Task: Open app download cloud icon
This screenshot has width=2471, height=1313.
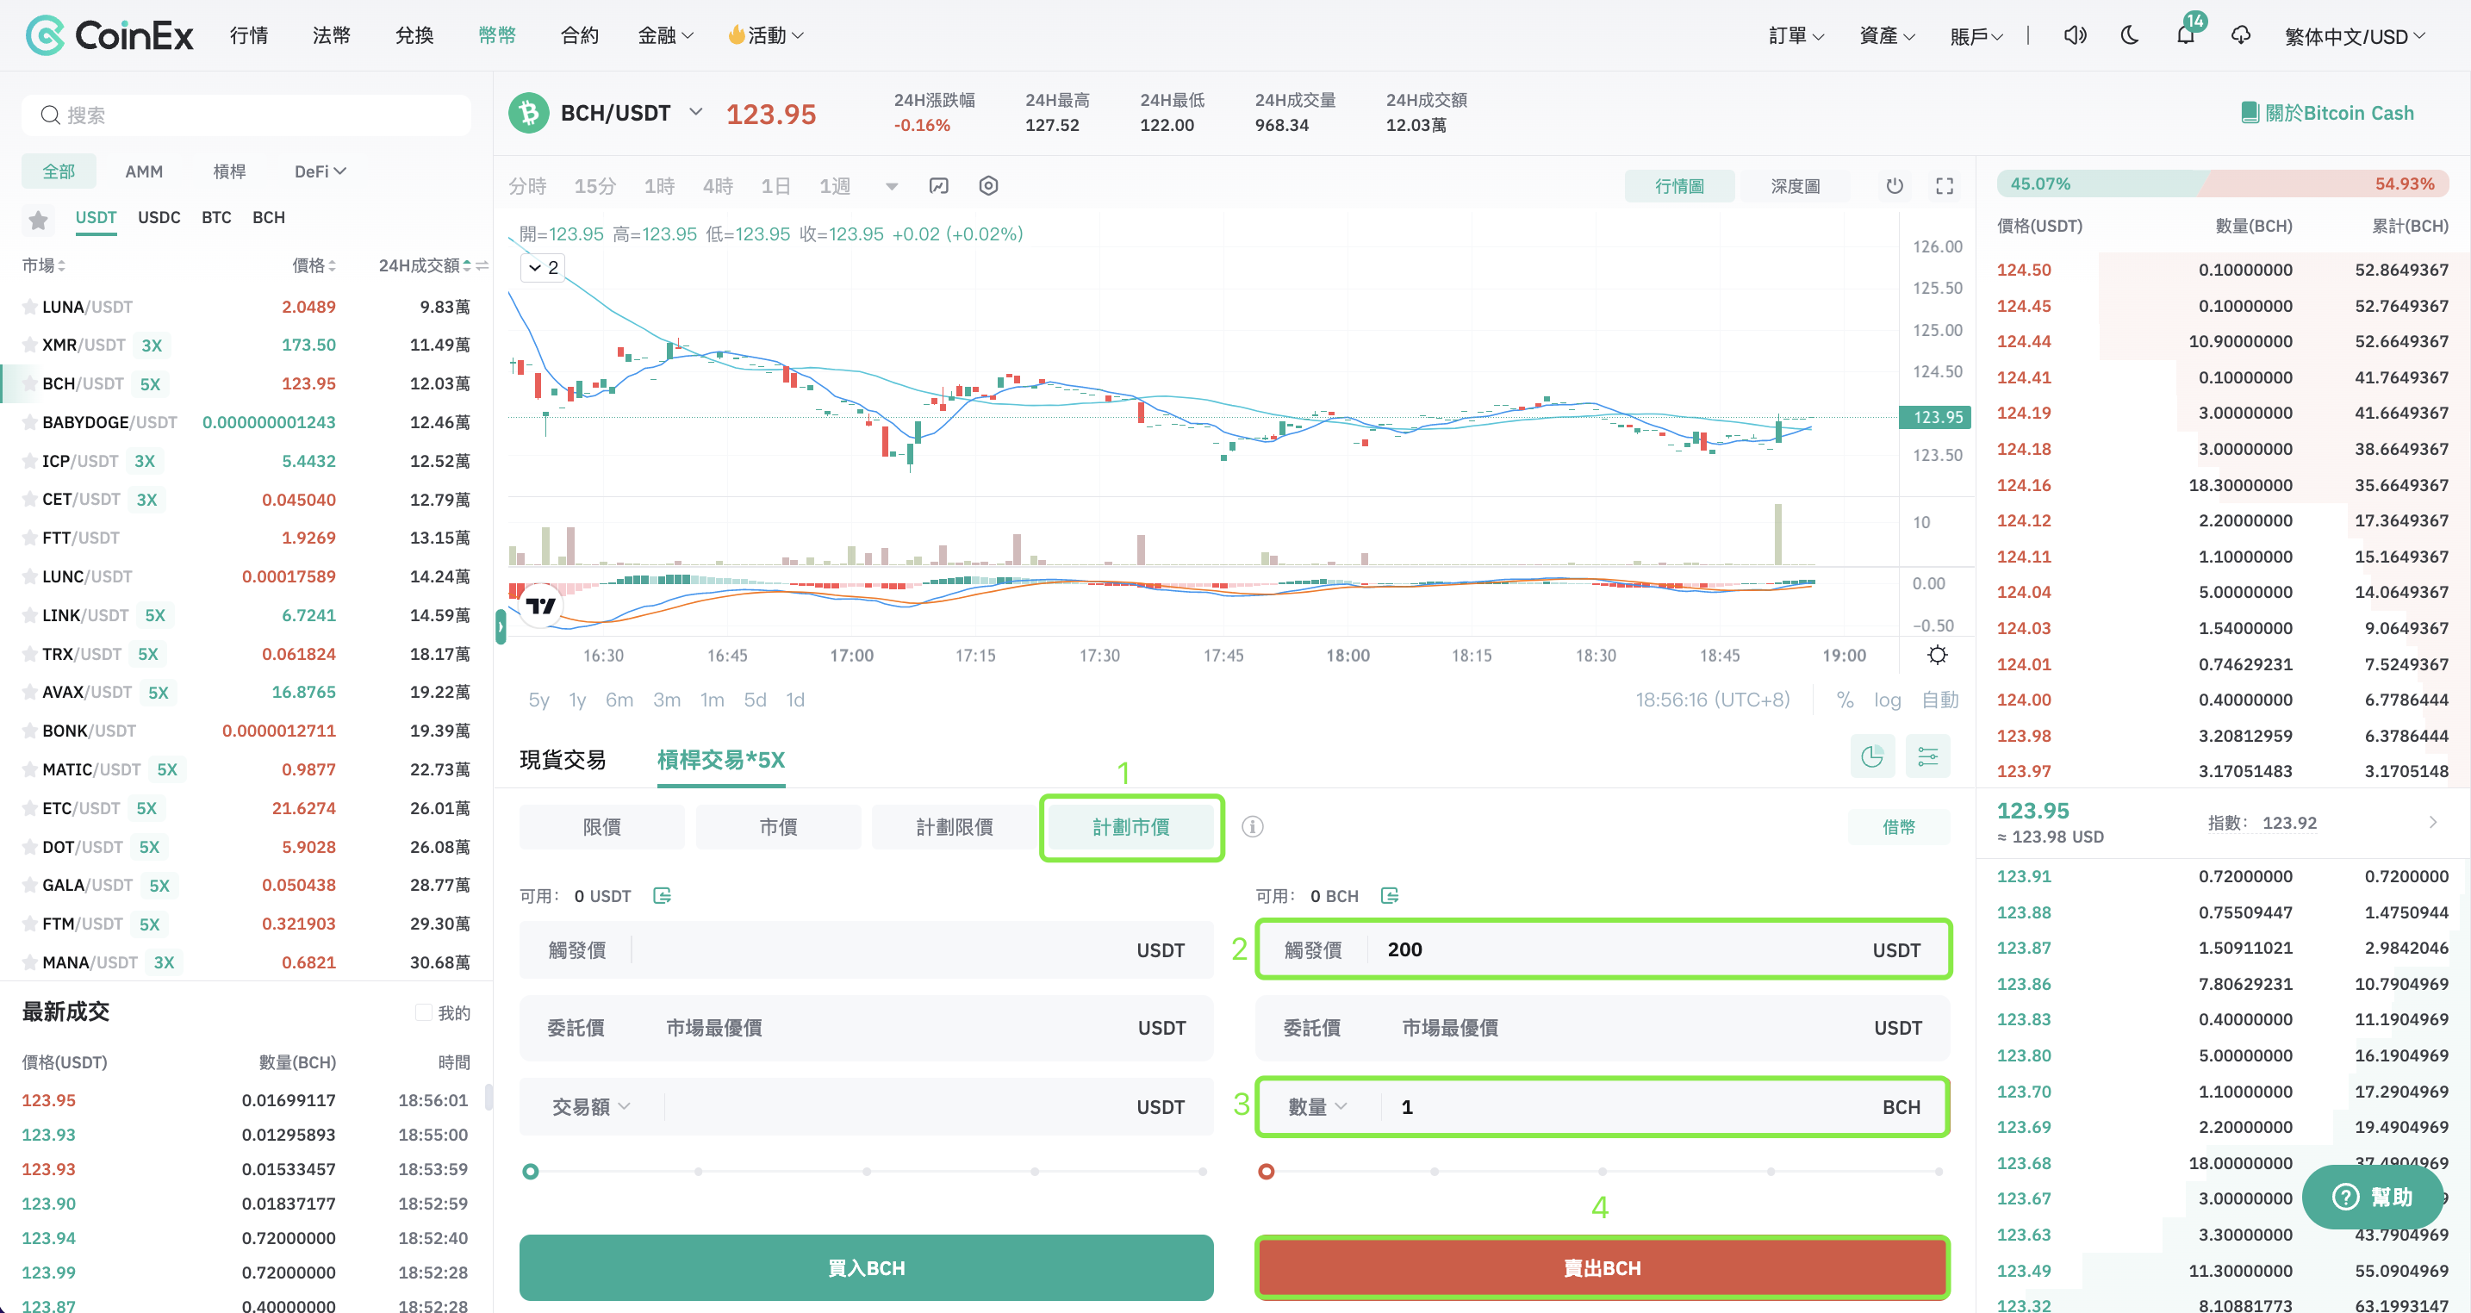Action: (x=2241, y=35)
